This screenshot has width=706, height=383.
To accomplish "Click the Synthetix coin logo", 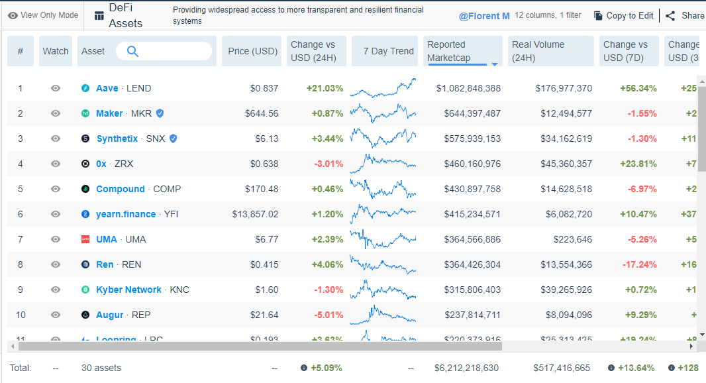I will [85, 138].
